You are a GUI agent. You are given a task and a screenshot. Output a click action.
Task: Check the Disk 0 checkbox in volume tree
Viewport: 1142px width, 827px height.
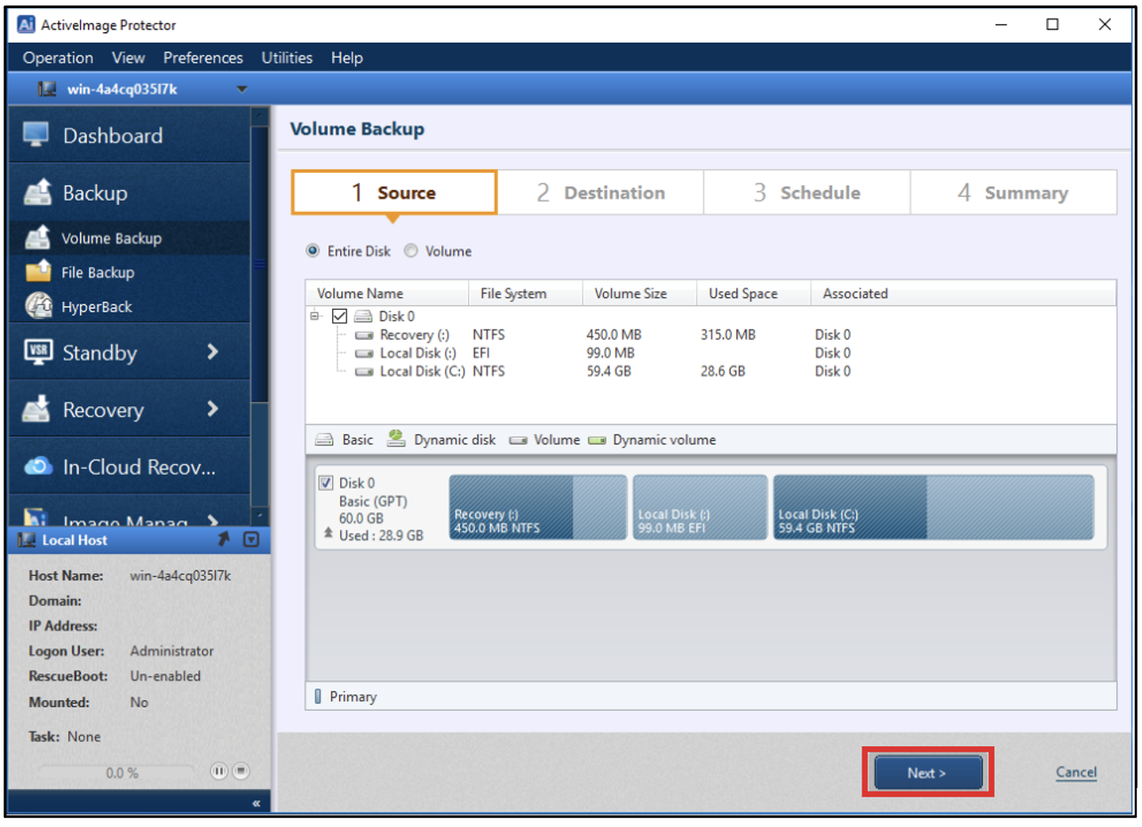(x=338, y=316)
